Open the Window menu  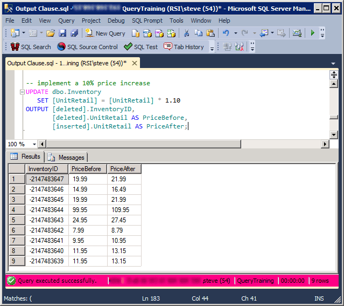click(x=201, y=21)
